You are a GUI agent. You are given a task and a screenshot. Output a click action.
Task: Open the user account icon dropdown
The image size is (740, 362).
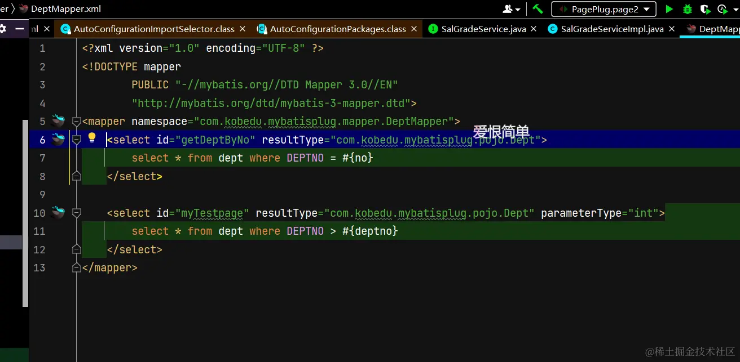(511, 9)
